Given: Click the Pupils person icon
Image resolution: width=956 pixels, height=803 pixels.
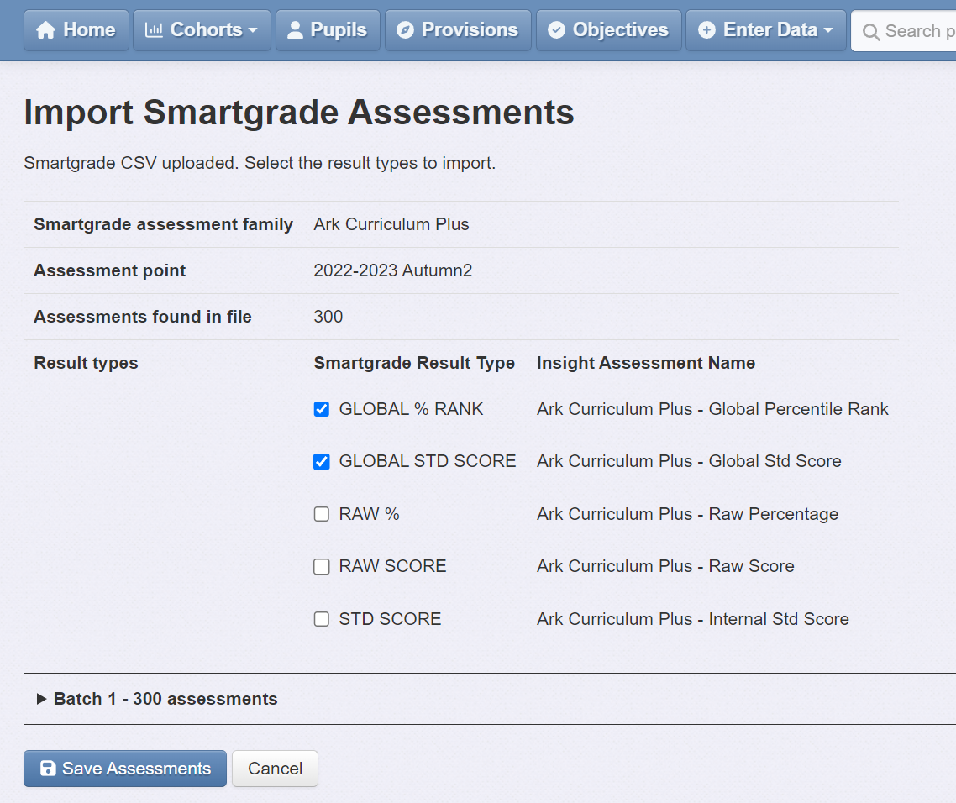Looking at the screenshot, I should pos(295,30).
